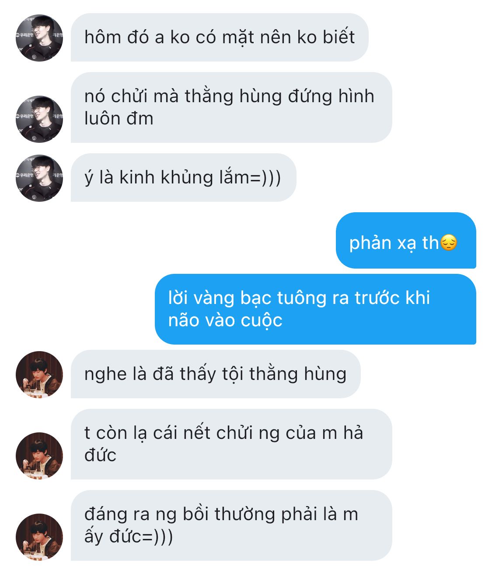Click the pensive face emoji in blue bubble
492x566 pixels.
pos(449,242)
